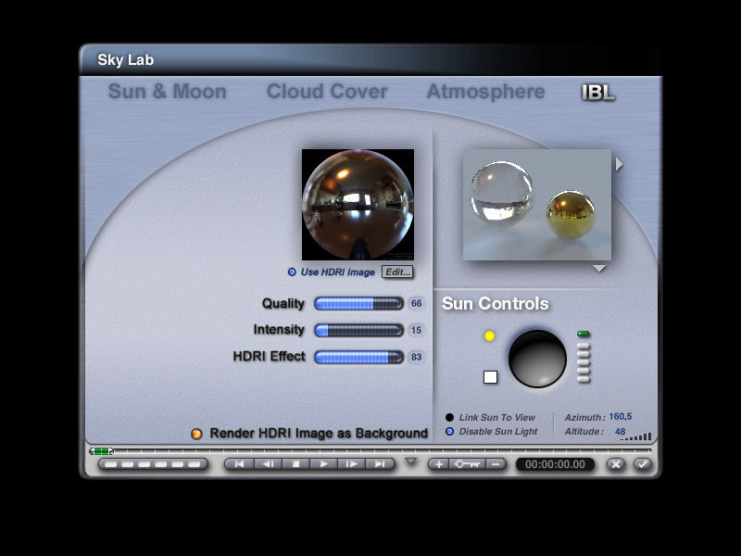Step forward one frame
Screen dimensions: 741x556
coord(352,464)
